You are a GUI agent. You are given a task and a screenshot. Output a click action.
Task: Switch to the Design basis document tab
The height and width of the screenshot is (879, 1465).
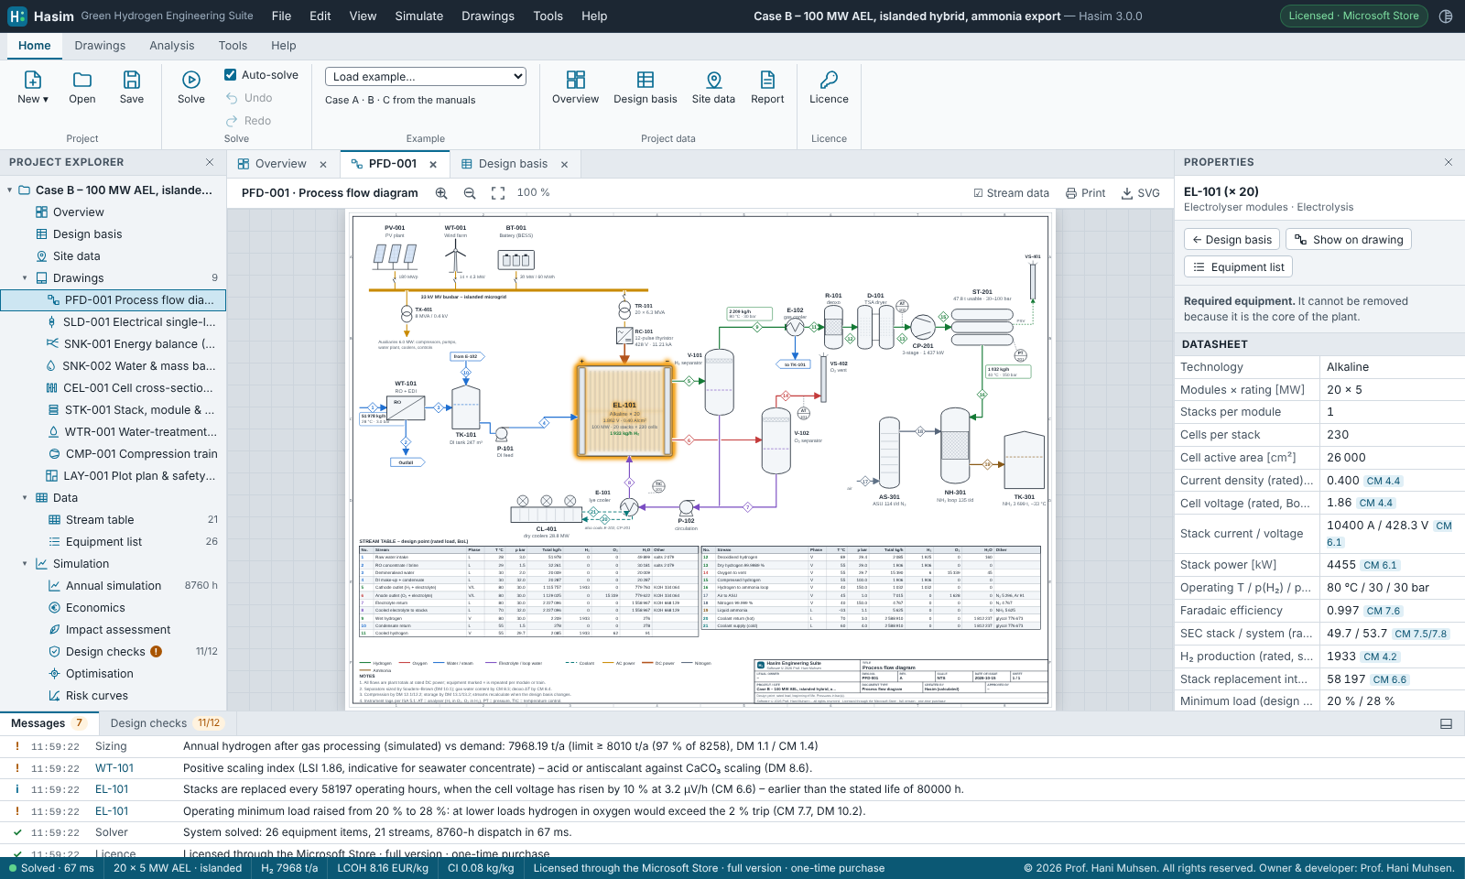pos(514,164)
